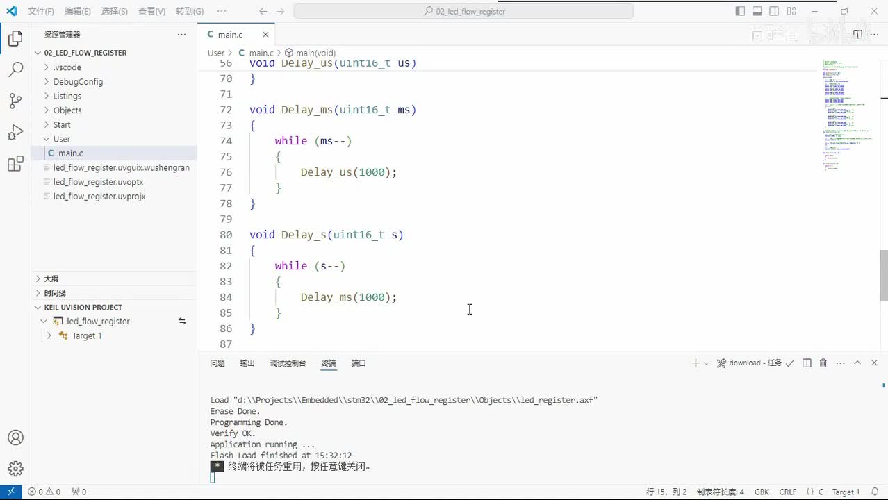This screenshot has height=500, width=888.
Task: Open the 转到(G) menu
Action: point(190,11)
